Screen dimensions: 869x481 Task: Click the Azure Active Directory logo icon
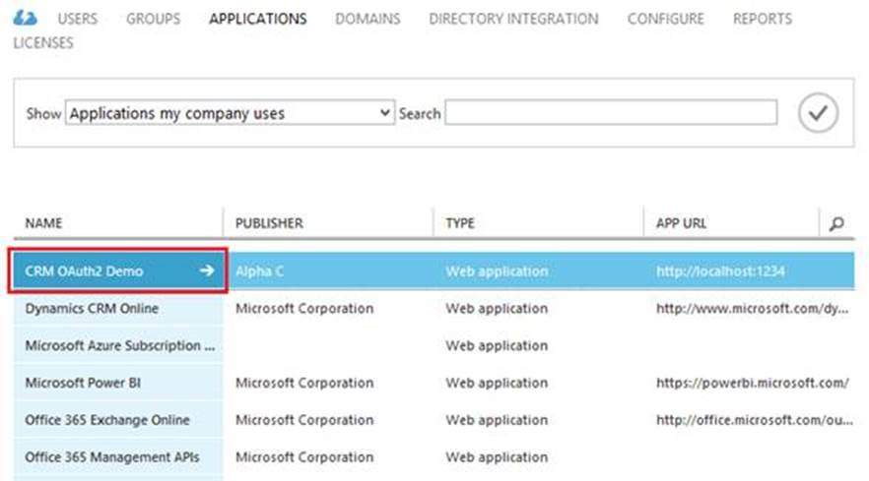point(26,18)
